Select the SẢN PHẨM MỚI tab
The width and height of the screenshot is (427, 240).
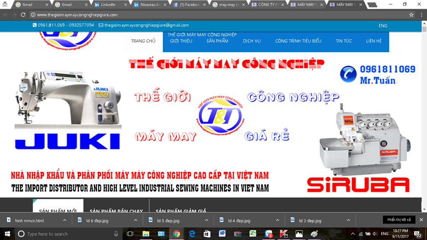pos(58,206)
